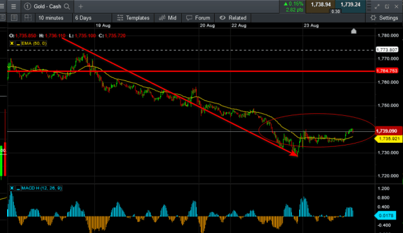
Task: Change price type from Mid
Action: (x=168, y=18)
